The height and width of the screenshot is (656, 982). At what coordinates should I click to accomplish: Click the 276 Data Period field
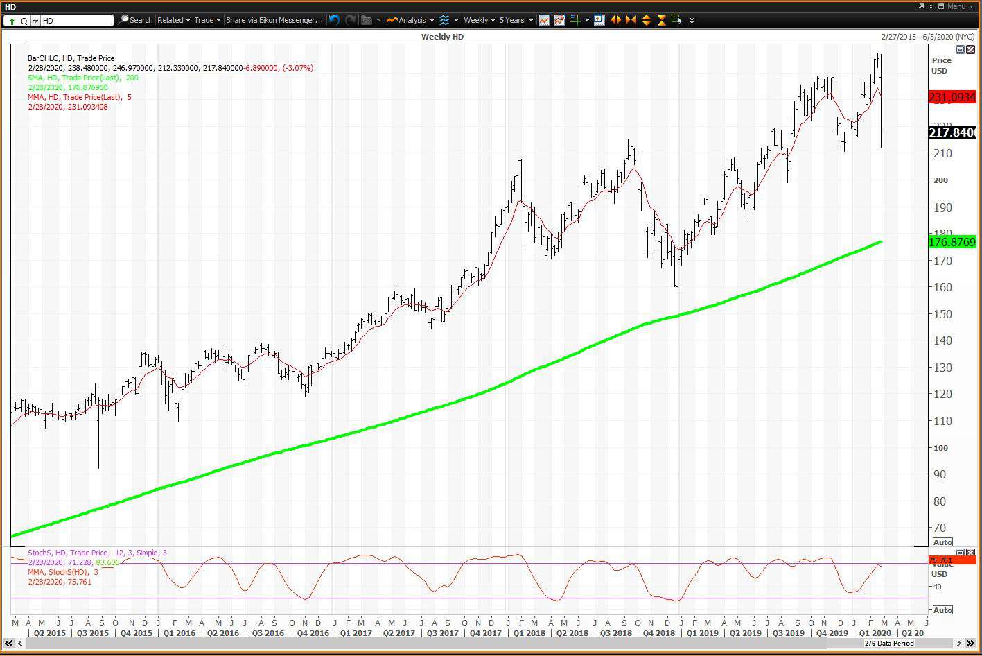(x=889, y=643)
